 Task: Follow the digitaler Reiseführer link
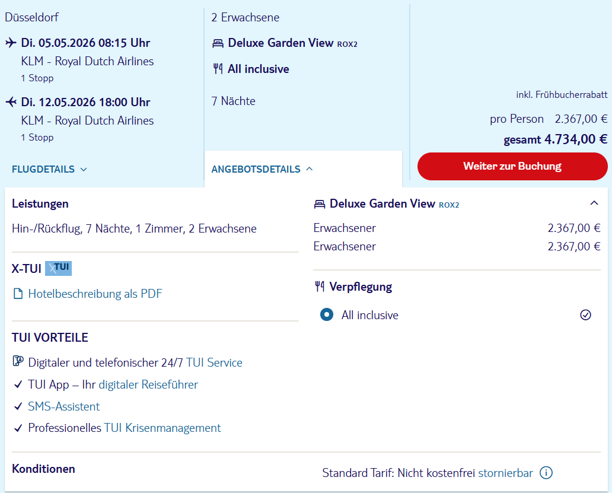[x=148, y=384]
